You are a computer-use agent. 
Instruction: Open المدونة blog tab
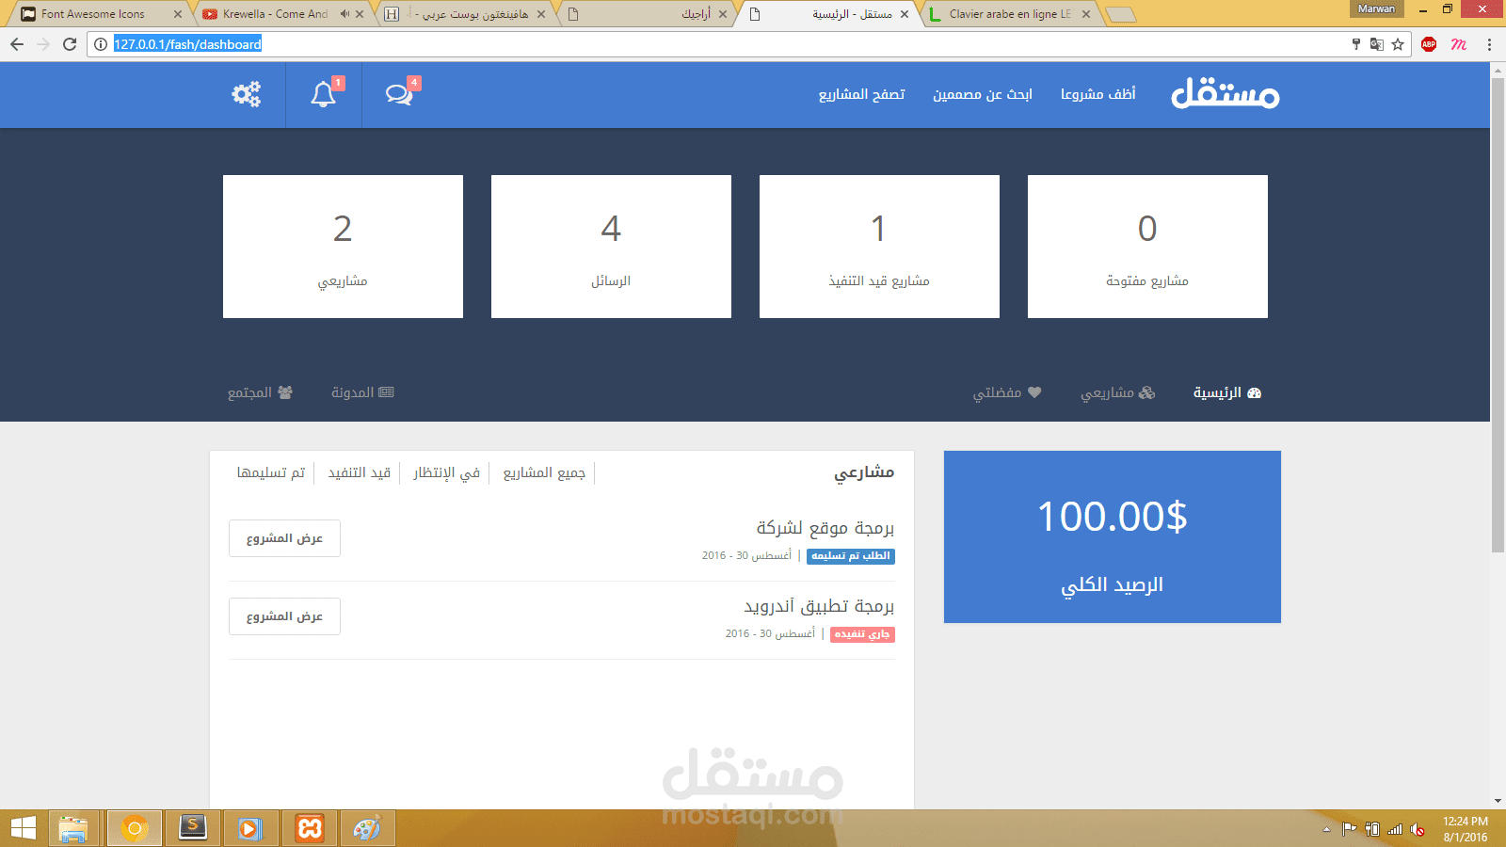[x=362, y=392]
